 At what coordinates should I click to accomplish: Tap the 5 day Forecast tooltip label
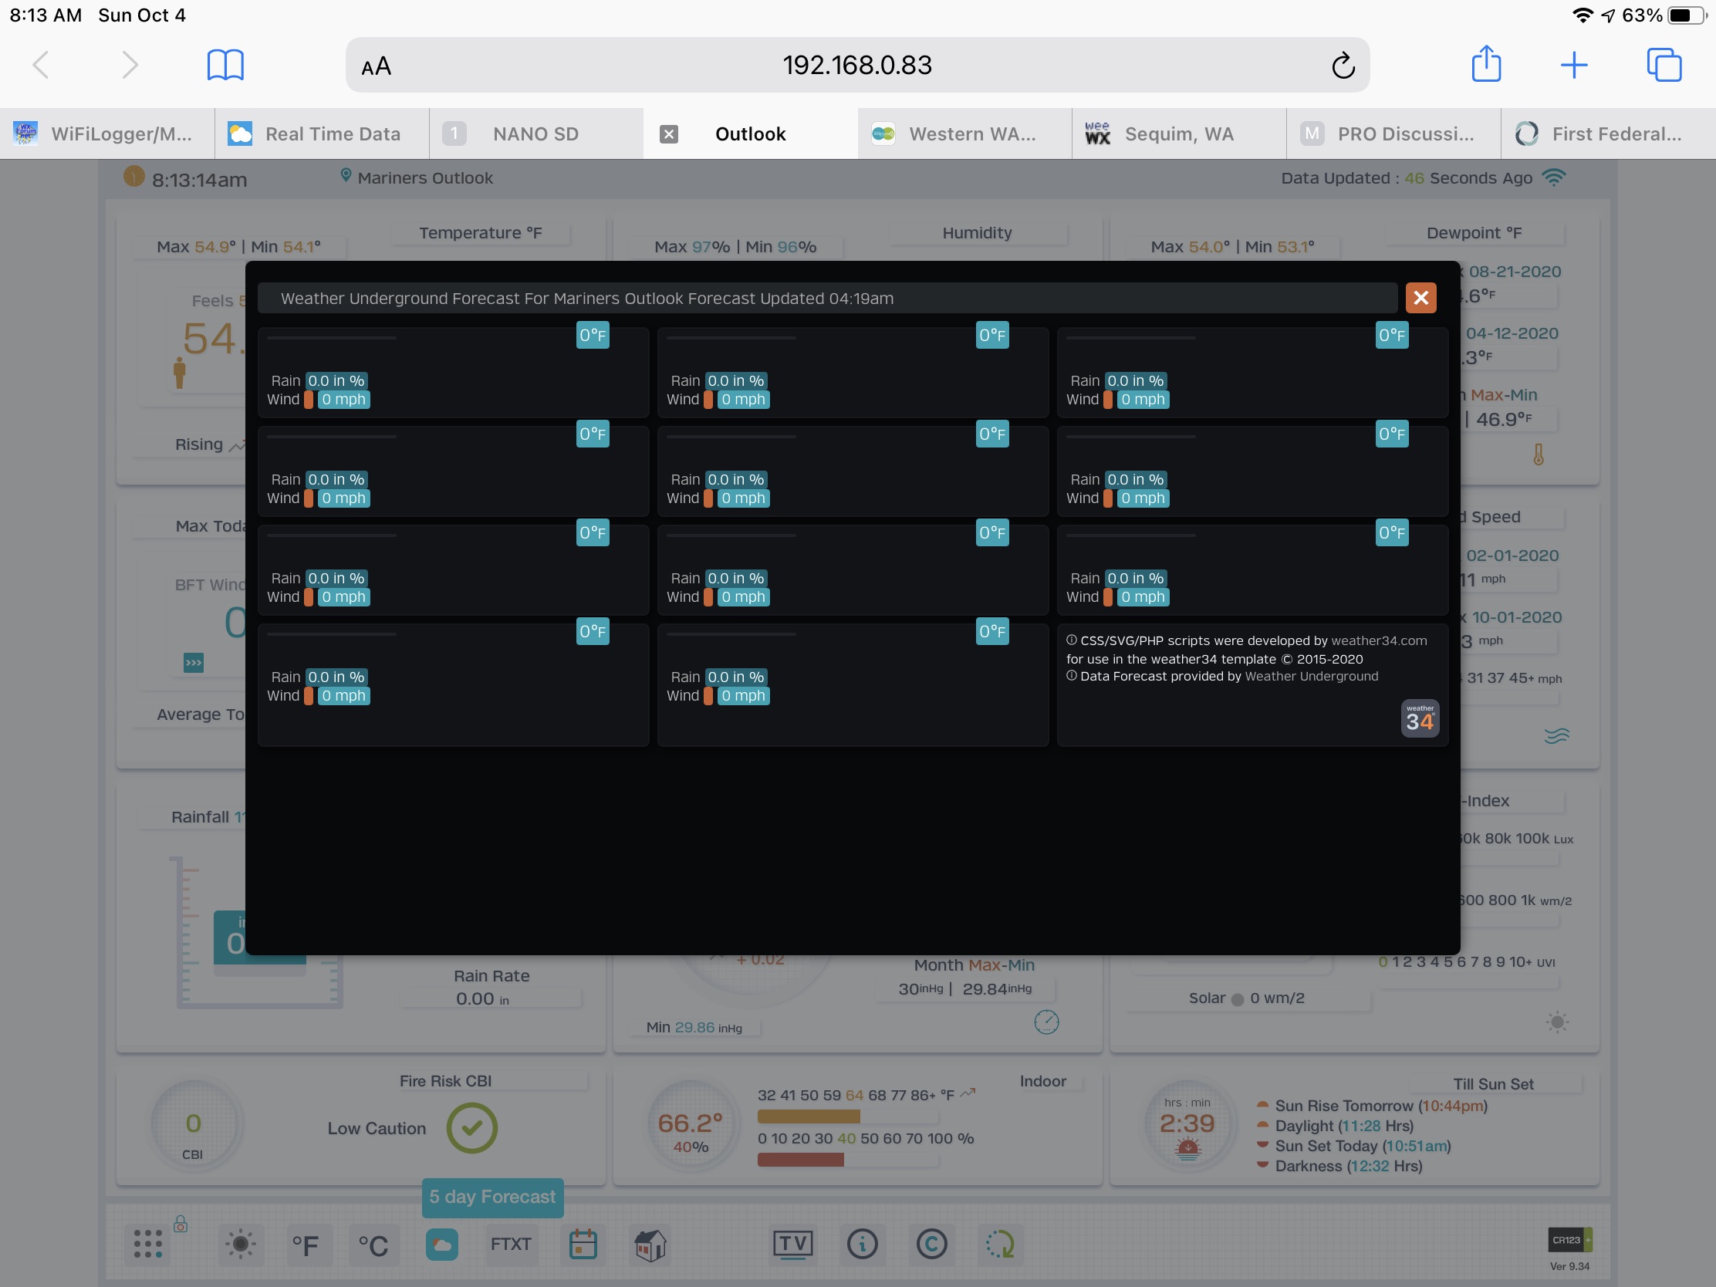pyautogui.click(x=492, y=1197)
